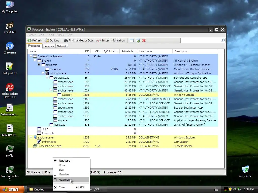
Task: Select the lsass.exe process icon
Action: pos(51,124)
